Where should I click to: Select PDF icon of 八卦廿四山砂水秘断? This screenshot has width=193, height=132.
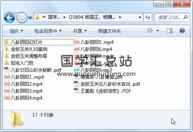[x=7, y=70]
